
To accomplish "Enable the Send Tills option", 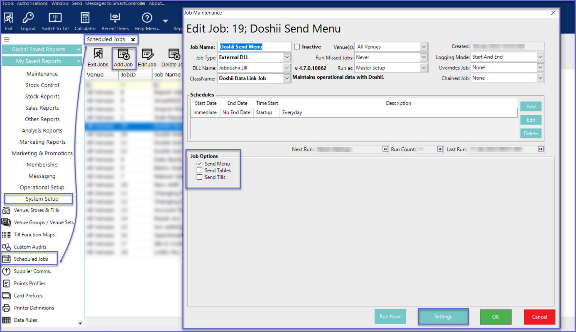I will pos(200,177).
